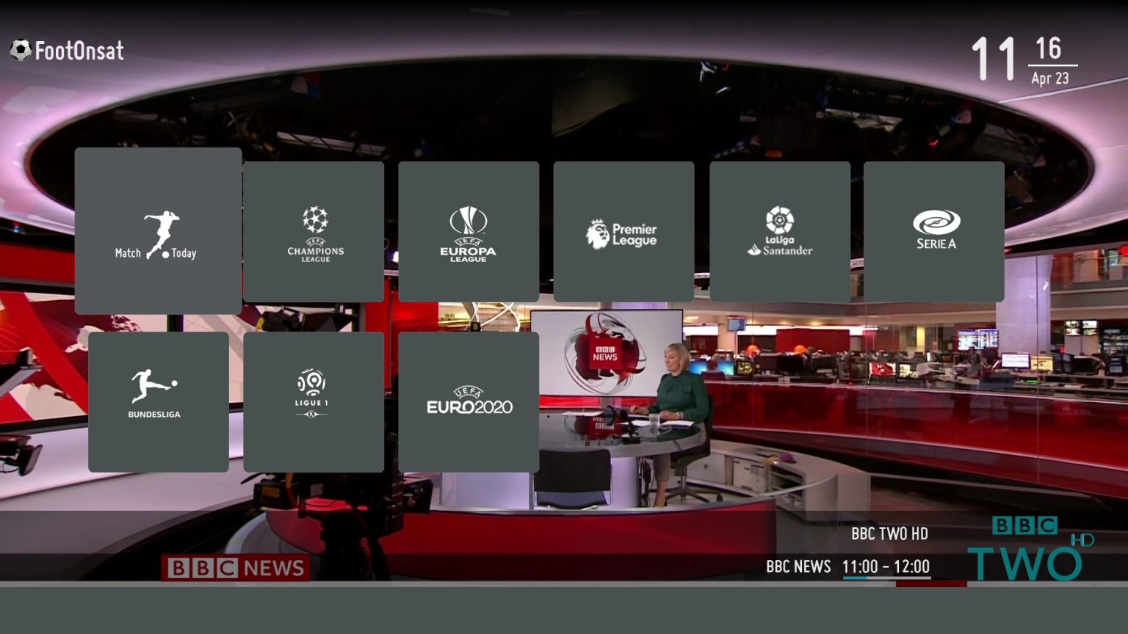Screen dimensions: 1128x634
Task: Click the clock hour digits 11
Action: [x=993, y=59]
